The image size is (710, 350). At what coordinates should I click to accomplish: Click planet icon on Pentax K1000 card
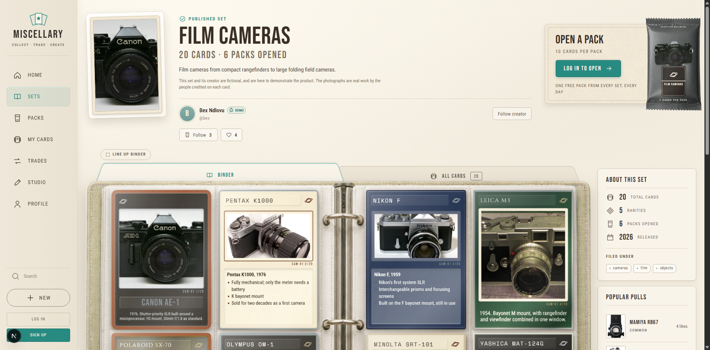(309, 201)
